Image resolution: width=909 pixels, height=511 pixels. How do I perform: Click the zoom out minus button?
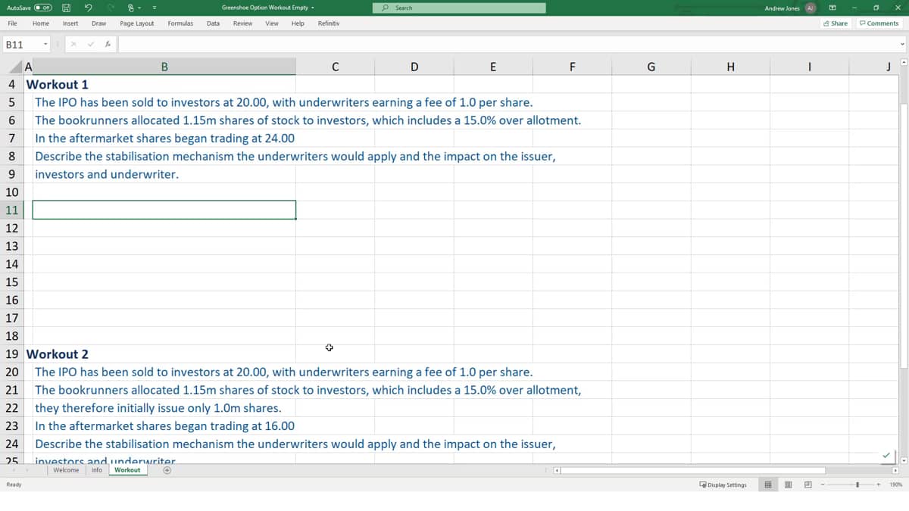(822, 485)
